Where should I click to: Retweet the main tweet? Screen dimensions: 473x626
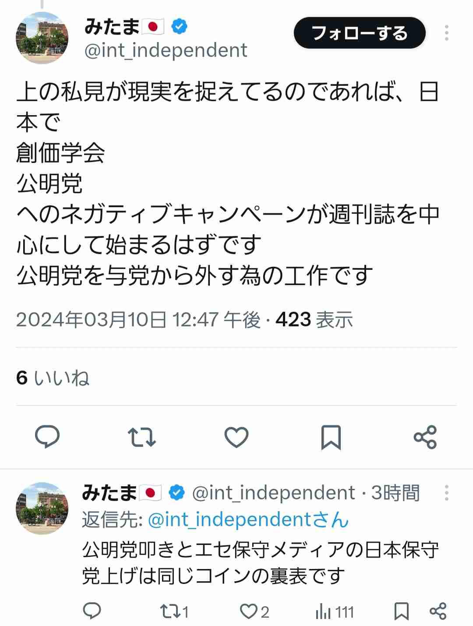(143, 437)
